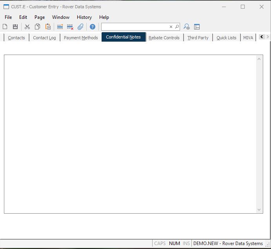Select the Rebate Controls tab
Screen dimensions: 271x249
(x=164, y=38)
